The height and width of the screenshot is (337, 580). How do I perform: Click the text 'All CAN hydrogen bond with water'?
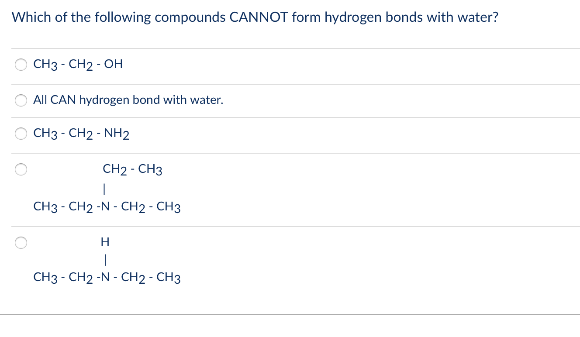[x=128, y=100]
